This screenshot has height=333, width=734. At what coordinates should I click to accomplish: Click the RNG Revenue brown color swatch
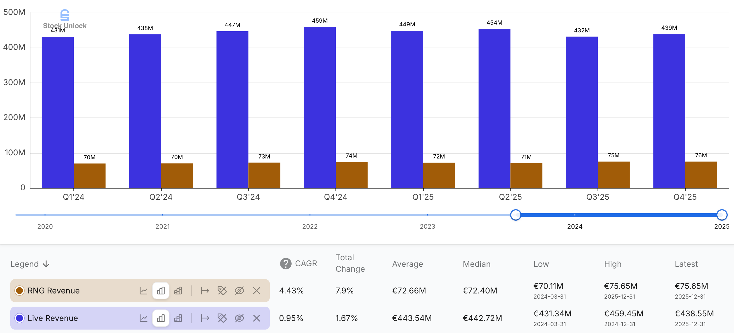pyautogui.click(x=19, y=291)
